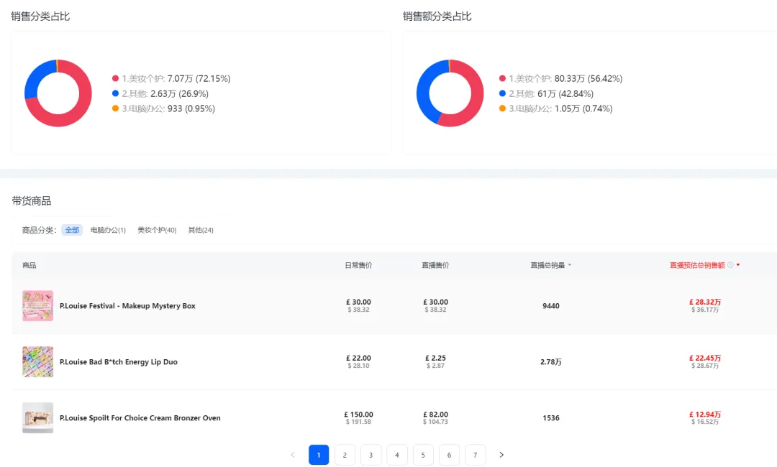This screenshot has width=777, height=467.
Task: Select 全部 category filter
Action: [72, 230]
